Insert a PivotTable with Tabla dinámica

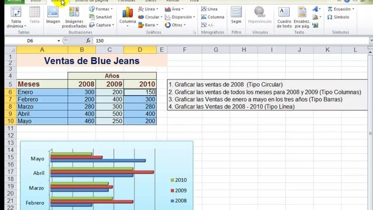point(16,17)
